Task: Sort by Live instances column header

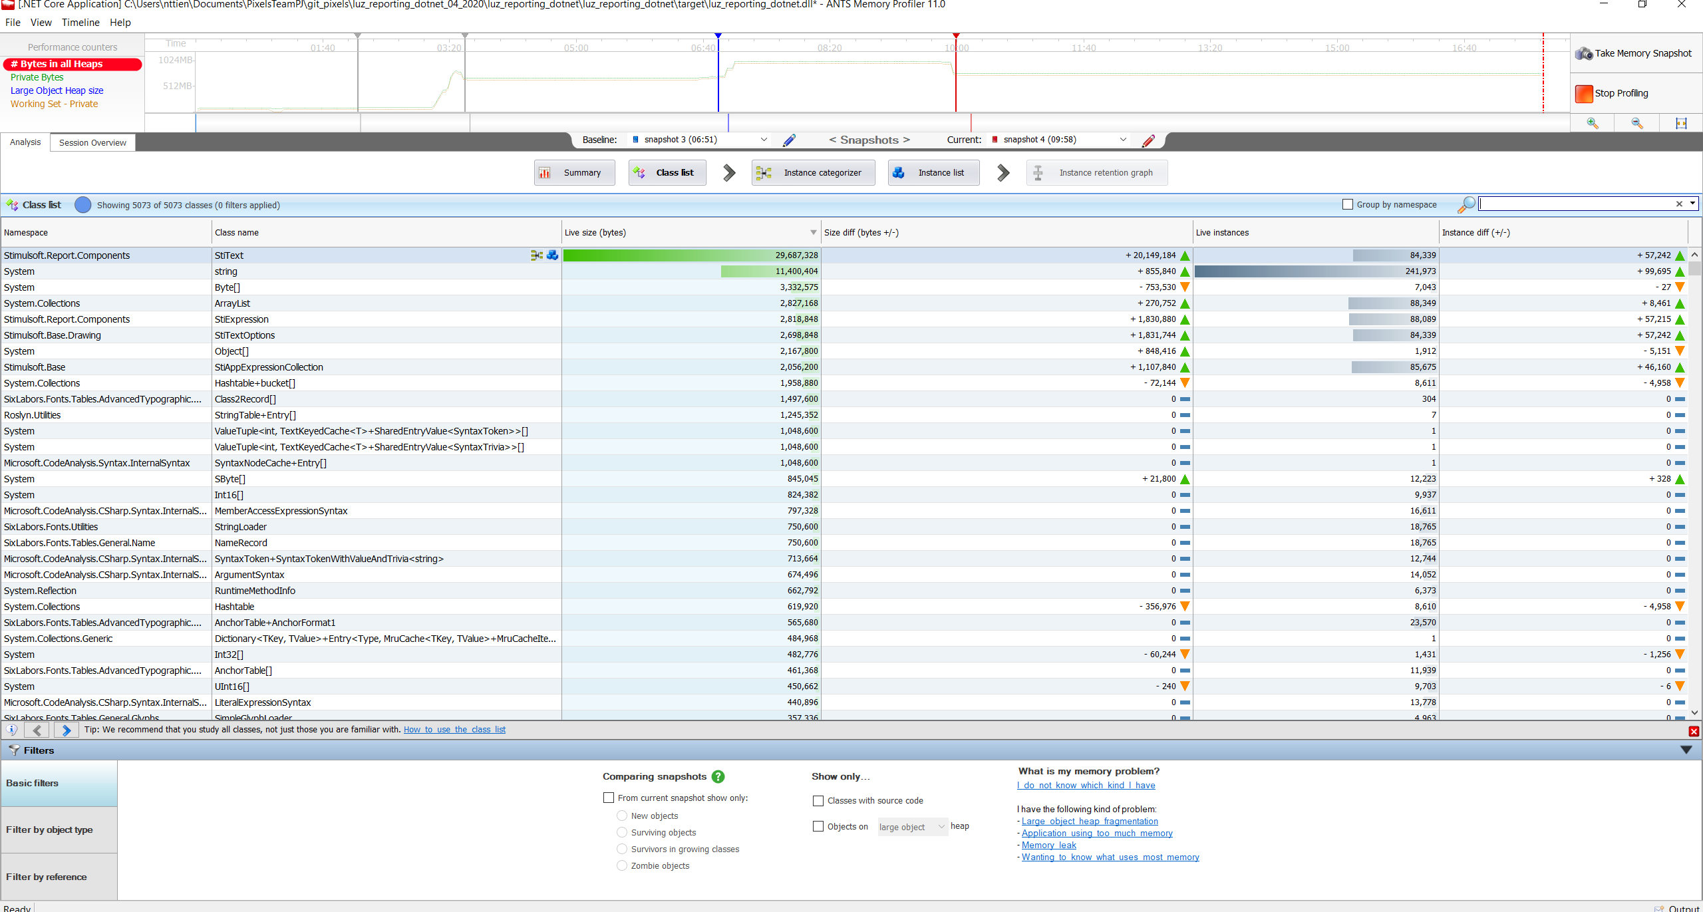Action: [1315, 233]
